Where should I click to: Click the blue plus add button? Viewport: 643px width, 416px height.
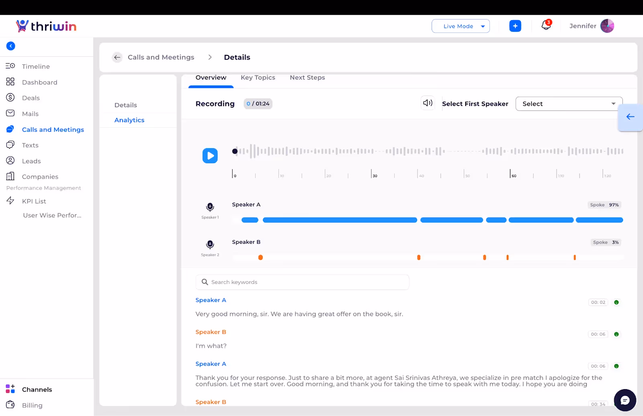coord(515,26)
